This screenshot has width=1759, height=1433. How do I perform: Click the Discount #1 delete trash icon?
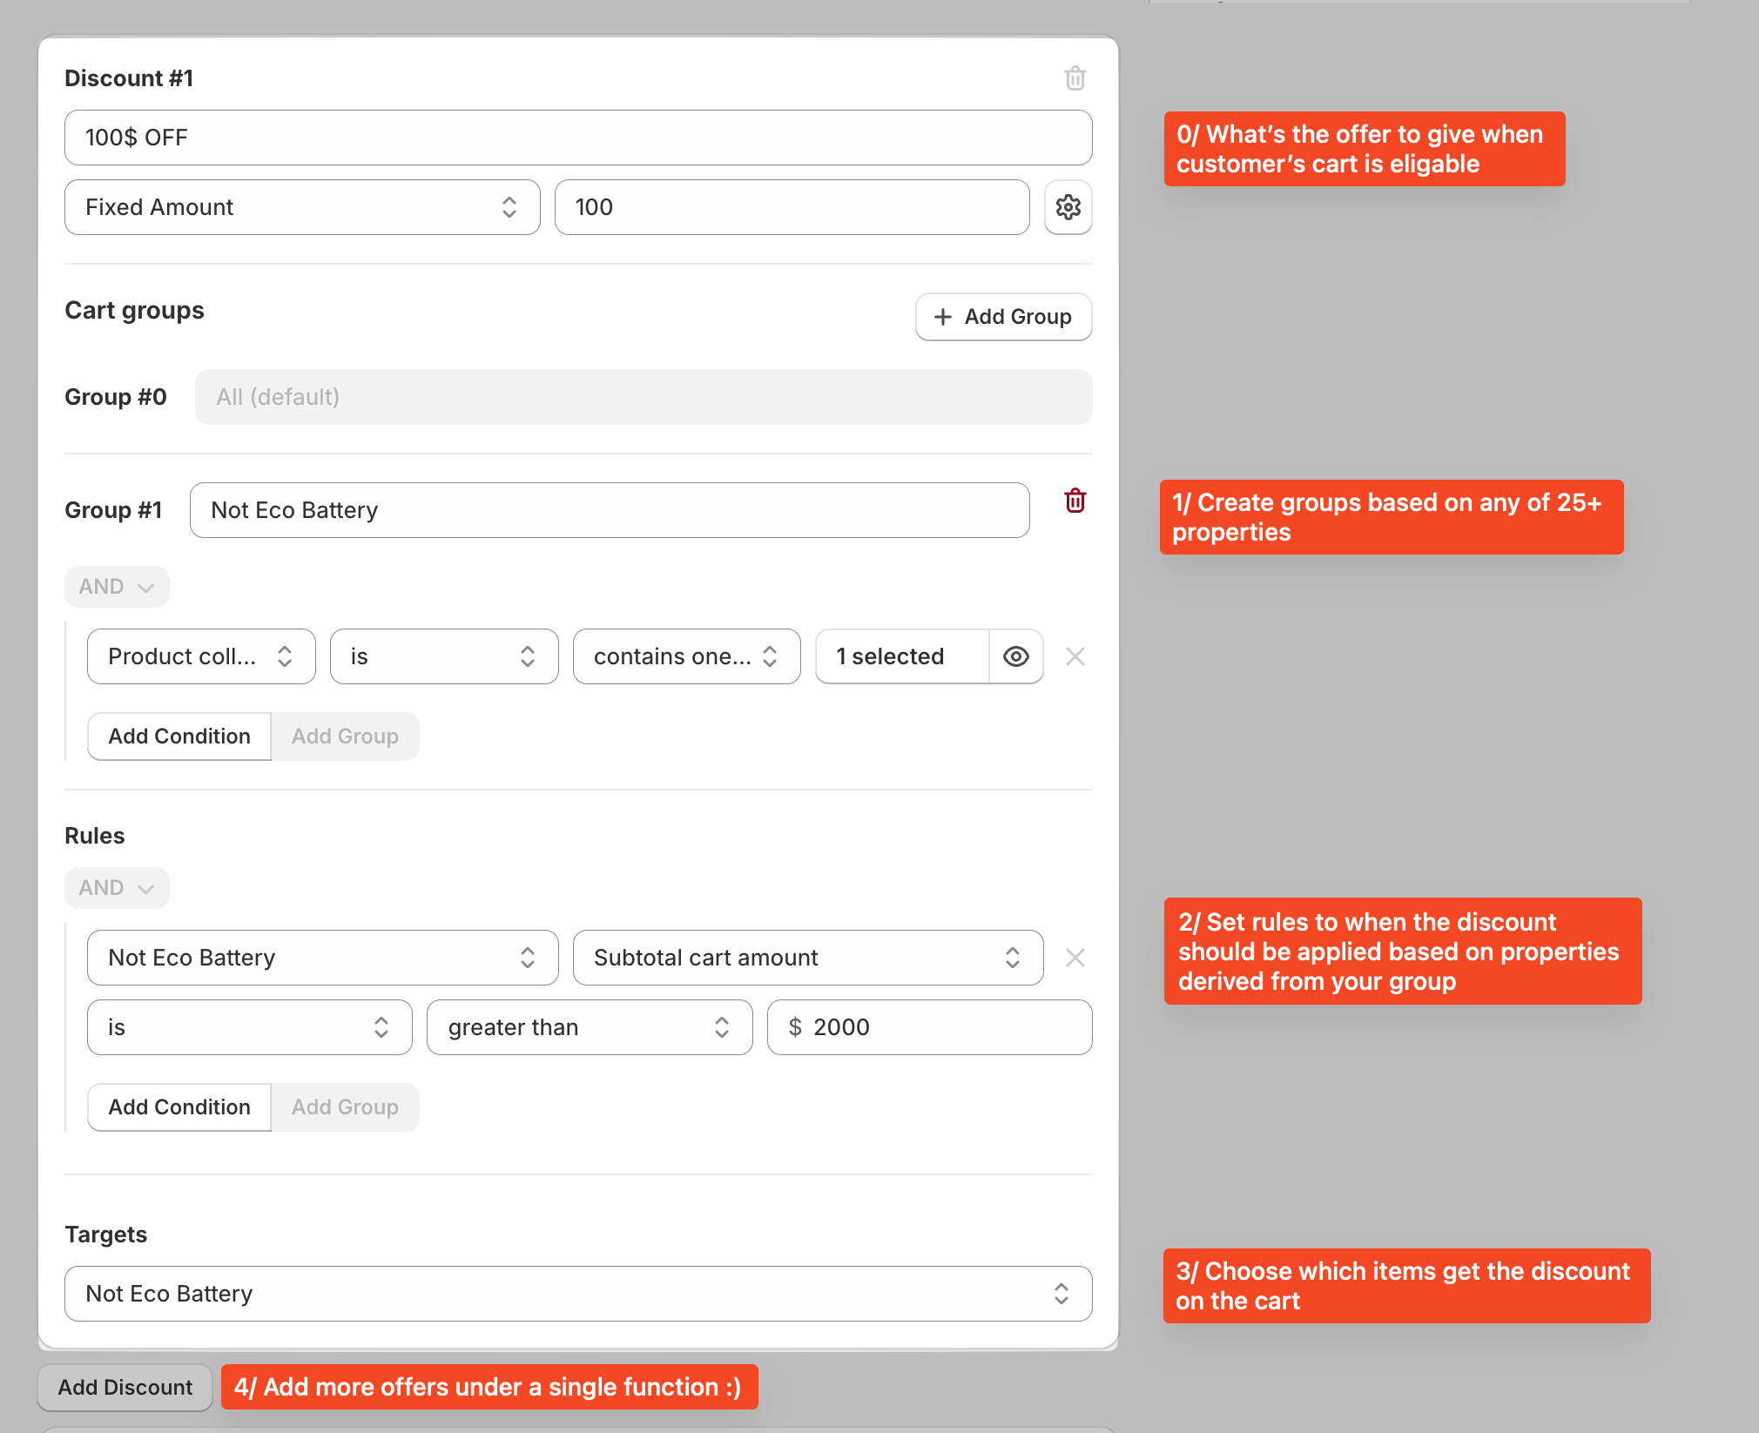(1075, 78)
